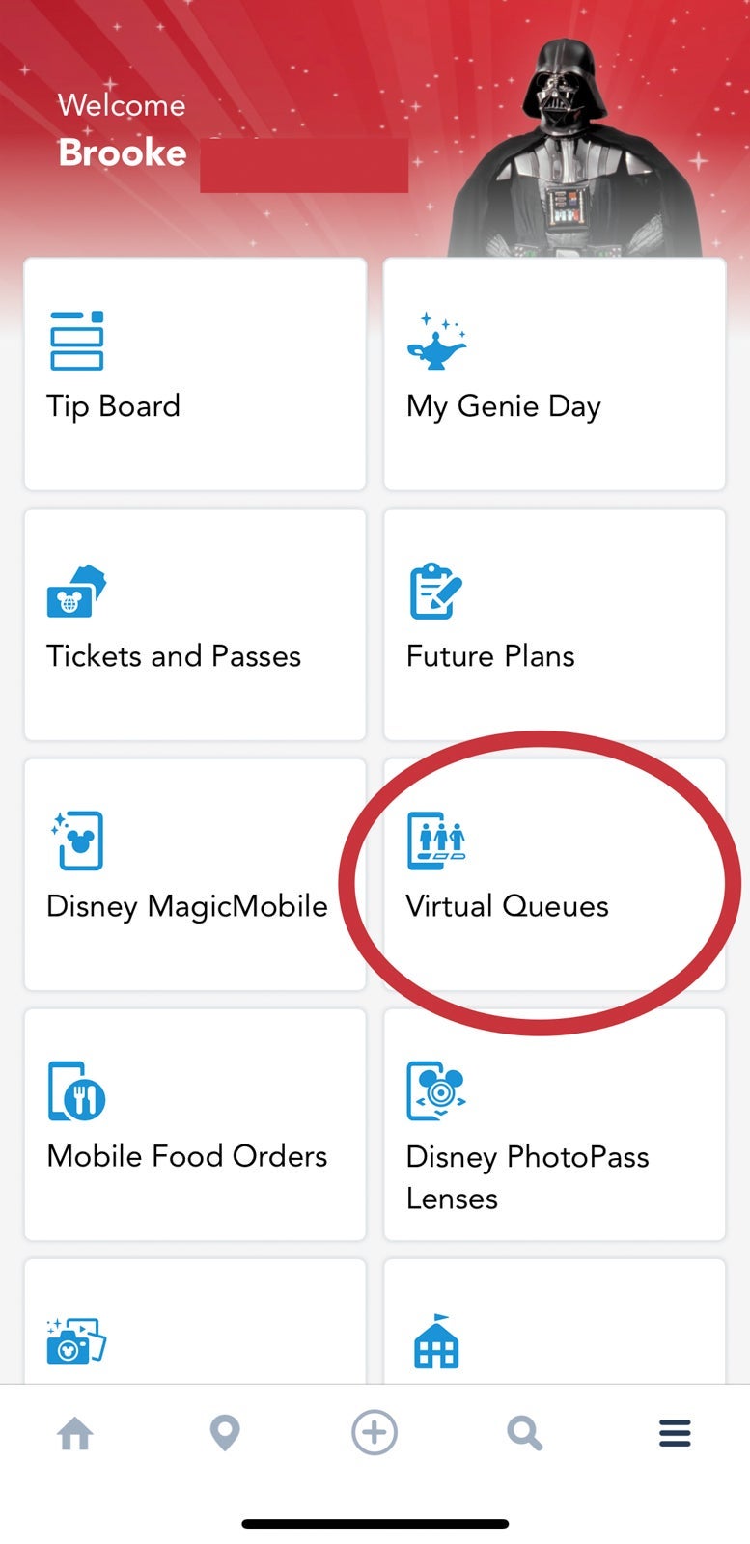Switch to the map location tab
Viewport: 750px width, 1544px height.
[x=225, y=1433]
